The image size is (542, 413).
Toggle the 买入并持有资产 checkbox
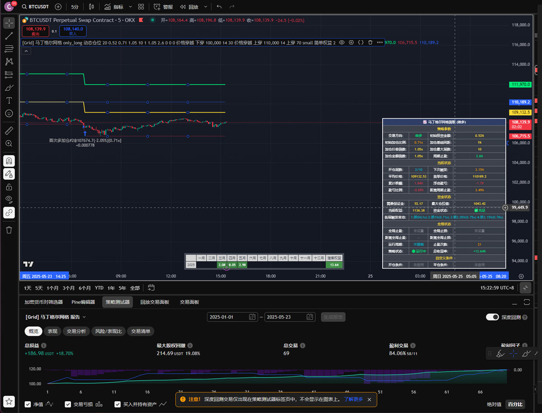[x=118, y=404]
